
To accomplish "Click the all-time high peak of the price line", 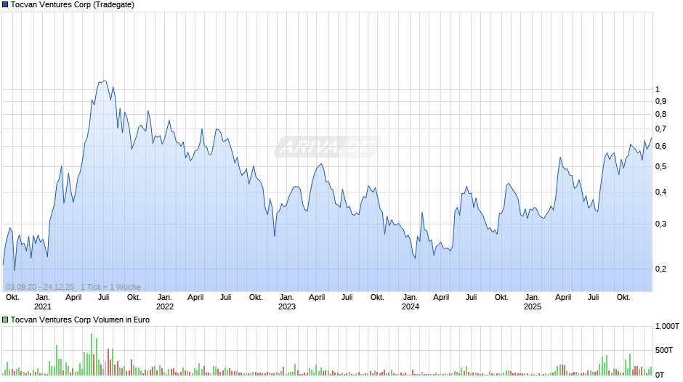I will (103, 81).
